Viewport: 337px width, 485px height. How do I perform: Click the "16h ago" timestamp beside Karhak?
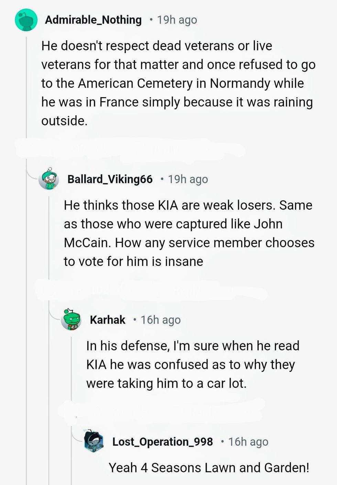coord(160,320)
